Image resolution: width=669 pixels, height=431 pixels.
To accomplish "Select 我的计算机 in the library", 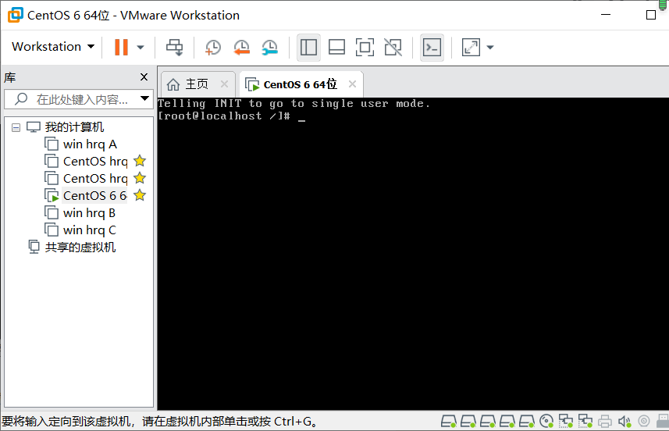I will 75,127.
